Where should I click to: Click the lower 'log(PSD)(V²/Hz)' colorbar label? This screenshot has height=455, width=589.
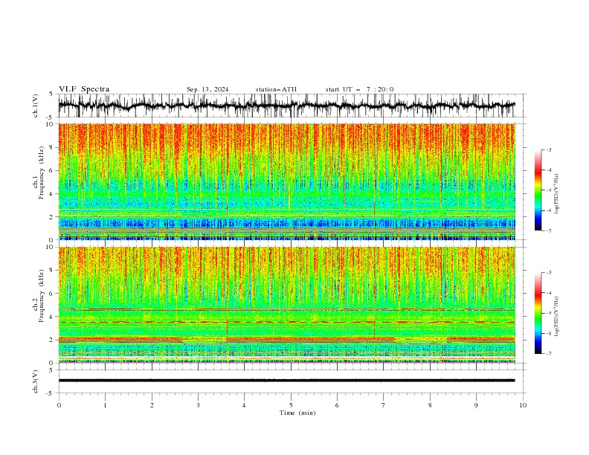557,317
